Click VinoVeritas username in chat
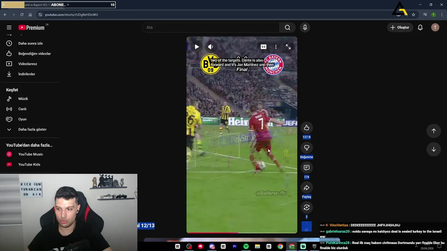Screen dimensions: 447x251 coord(339,225)
